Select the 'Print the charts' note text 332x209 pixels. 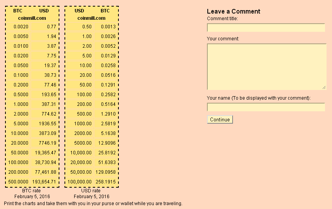click(x=93, y=204)
